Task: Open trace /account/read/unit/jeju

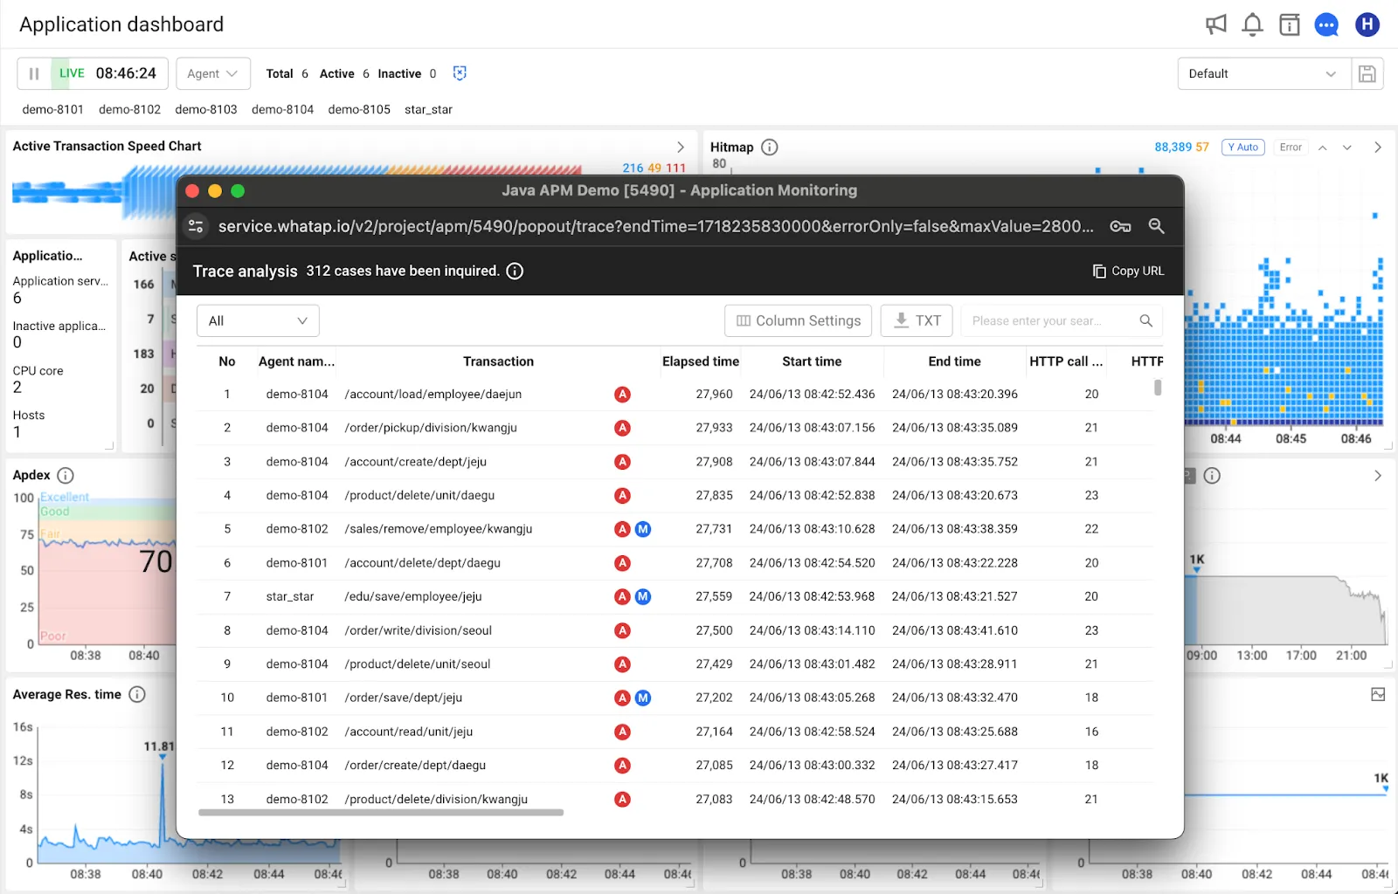Action: [x=409, y=732]
